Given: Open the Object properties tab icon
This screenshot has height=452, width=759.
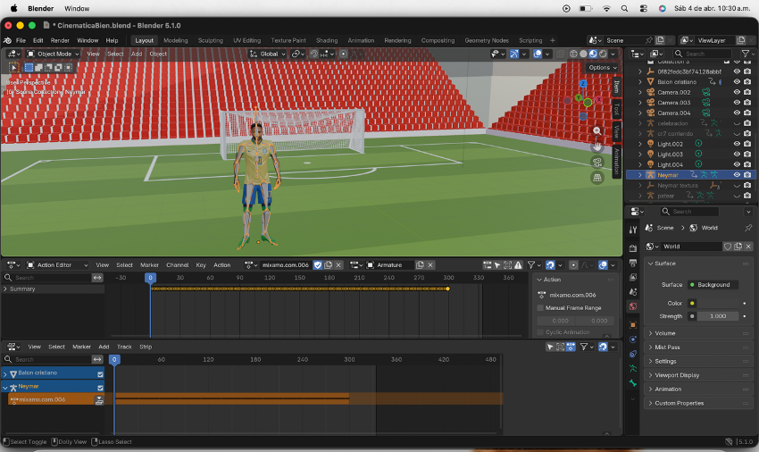Looking at the screenshot, I should tap(633, 323).
